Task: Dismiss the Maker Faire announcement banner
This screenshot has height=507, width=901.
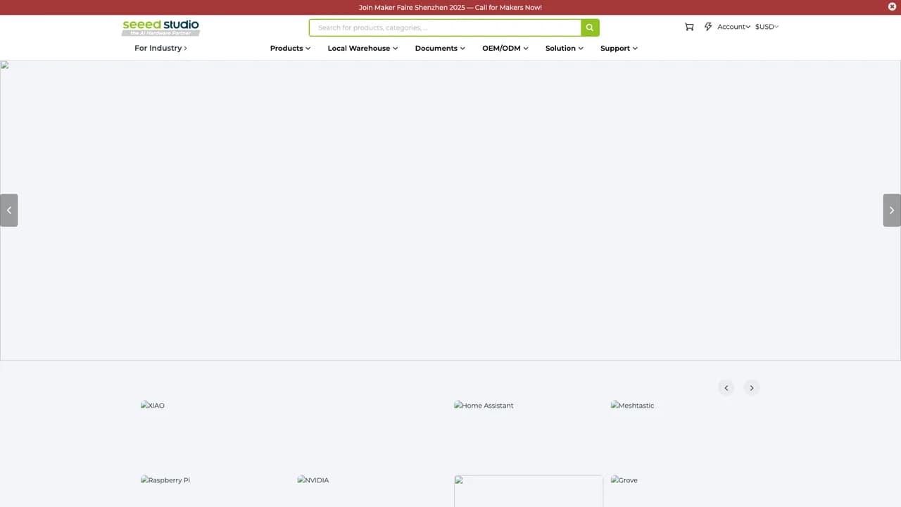Action: tap(892, 7)
